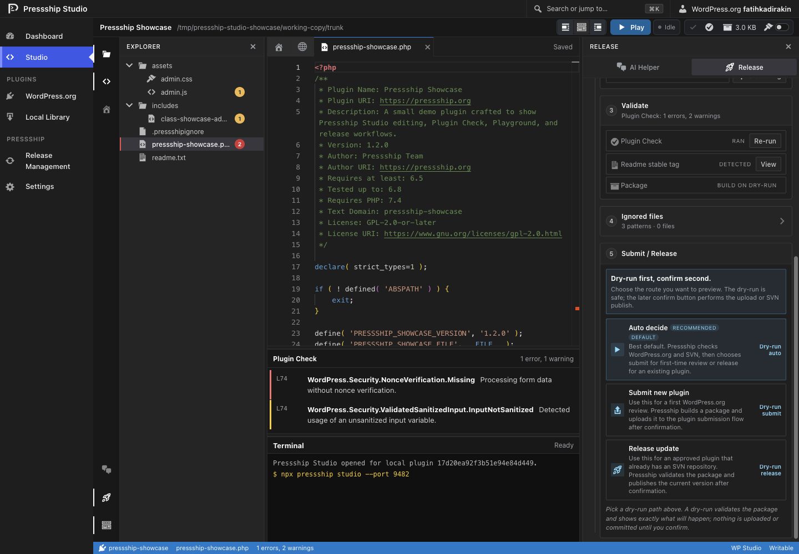
Task: Open the explorer folder icon in activity bar
Action: pyautogui.click(x=107, y=54)
